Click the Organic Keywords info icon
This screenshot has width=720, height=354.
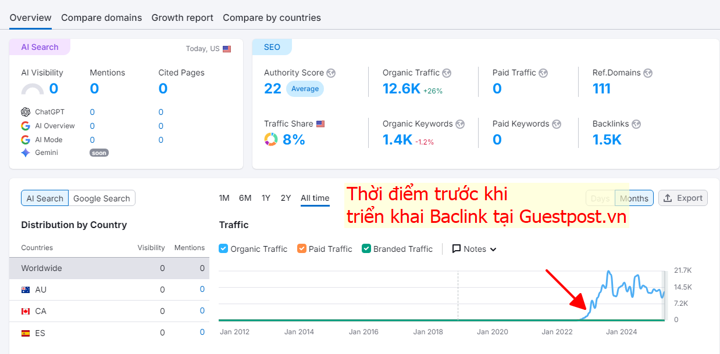459,124
